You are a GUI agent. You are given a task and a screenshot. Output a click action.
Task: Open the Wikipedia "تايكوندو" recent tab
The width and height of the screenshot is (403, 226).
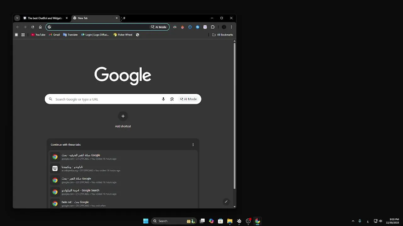(x=123, y=169)
